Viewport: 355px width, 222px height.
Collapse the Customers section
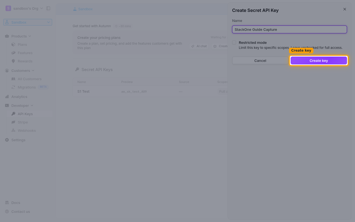(20, 70)
